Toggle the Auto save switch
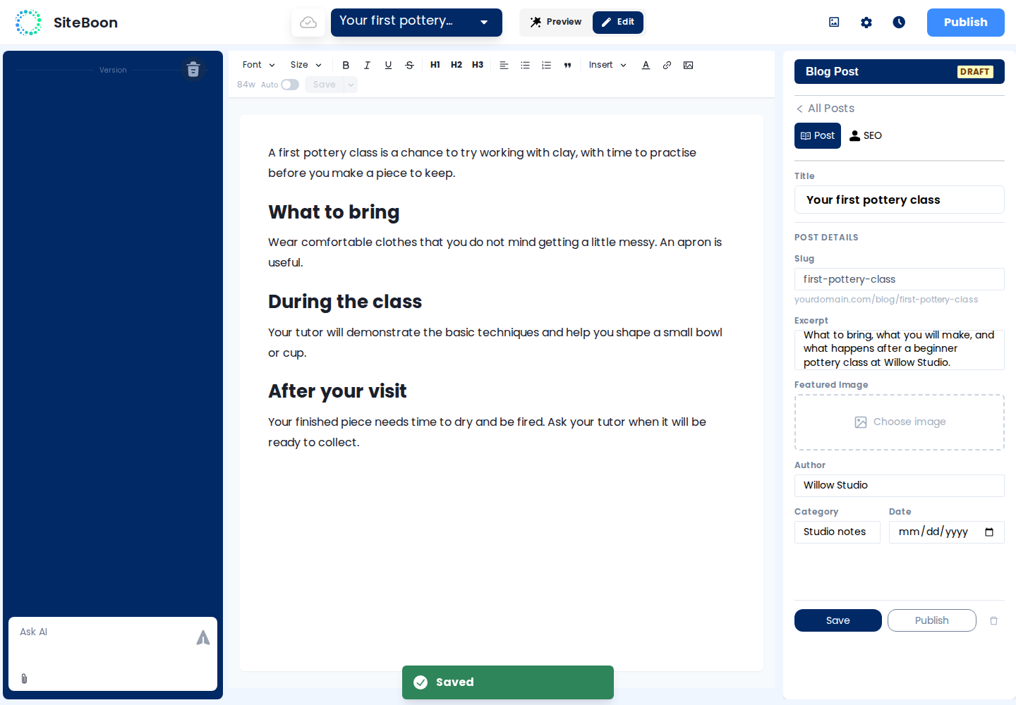Viewport: 1016px width, 705px height. [290, 85]
